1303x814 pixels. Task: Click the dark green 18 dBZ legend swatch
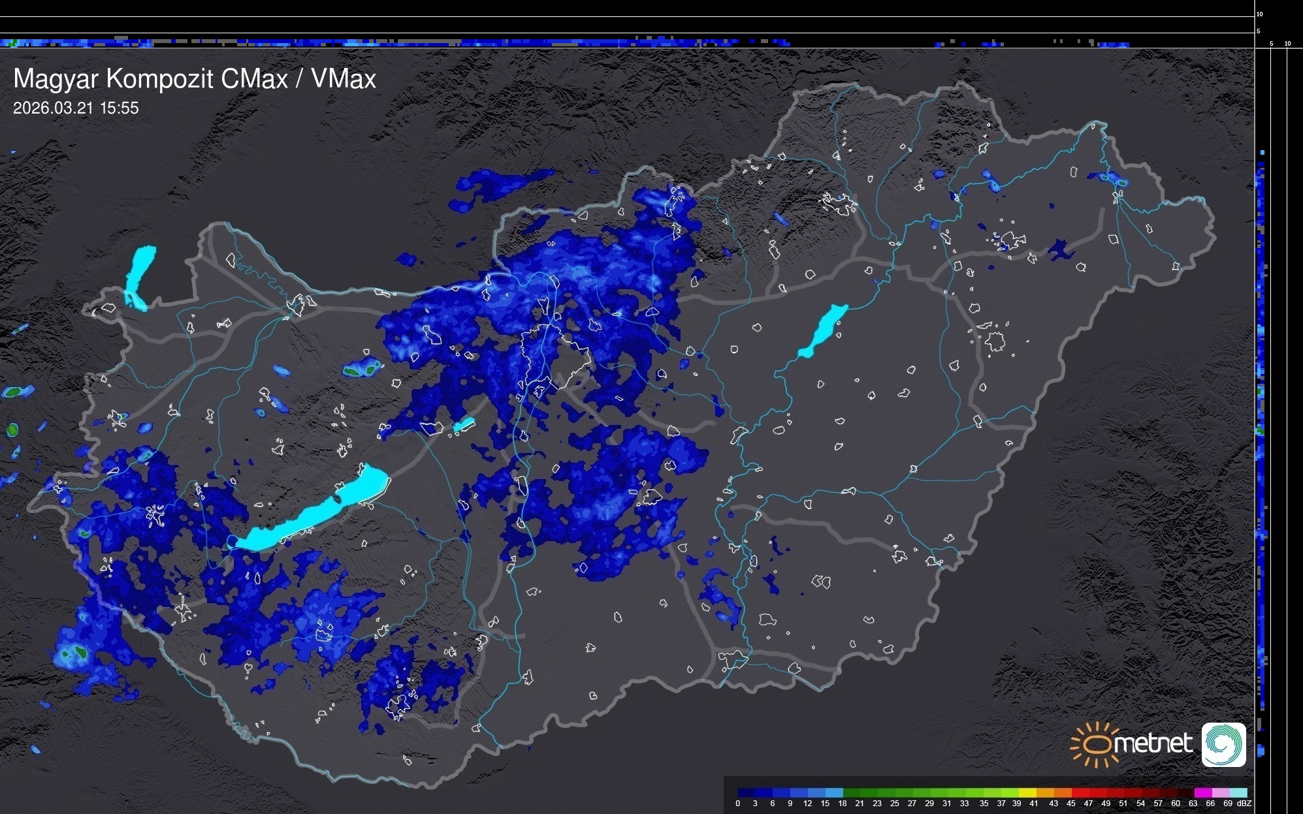tap(852, 793)
